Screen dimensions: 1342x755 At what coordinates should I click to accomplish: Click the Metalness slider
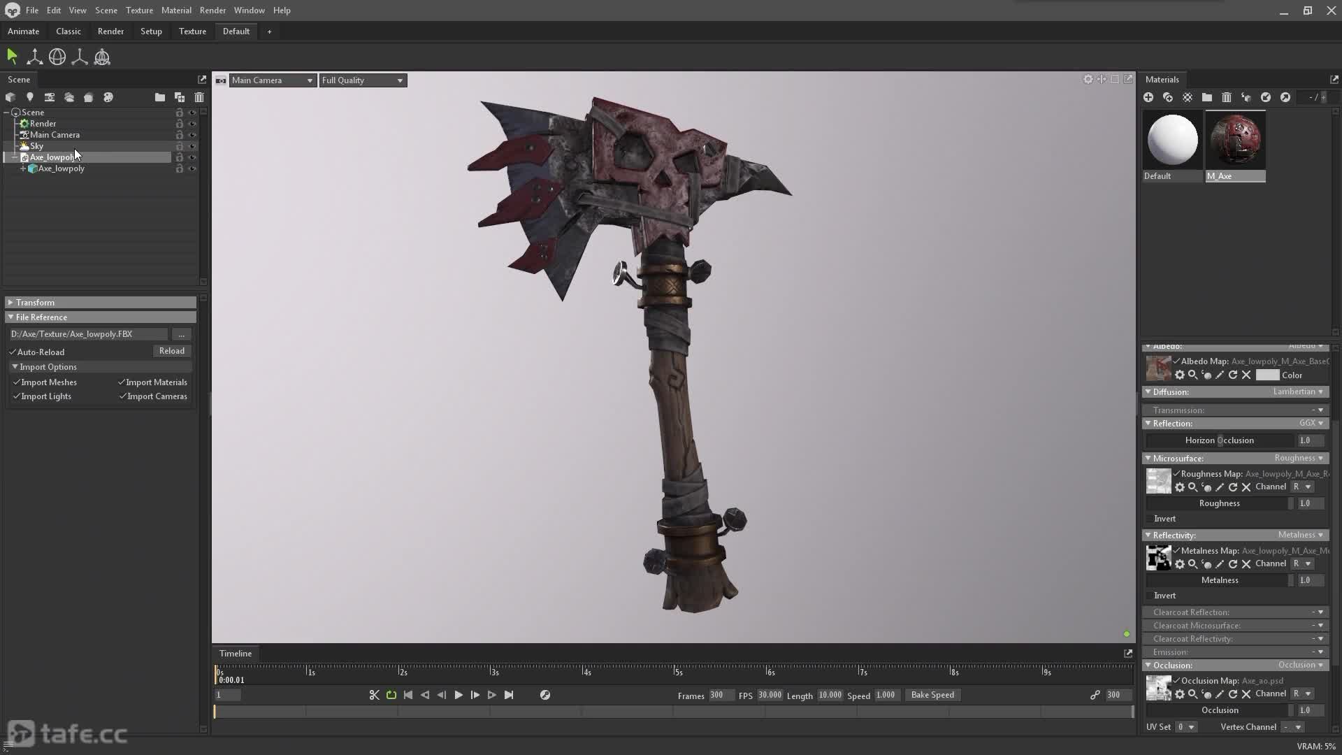1220,580
